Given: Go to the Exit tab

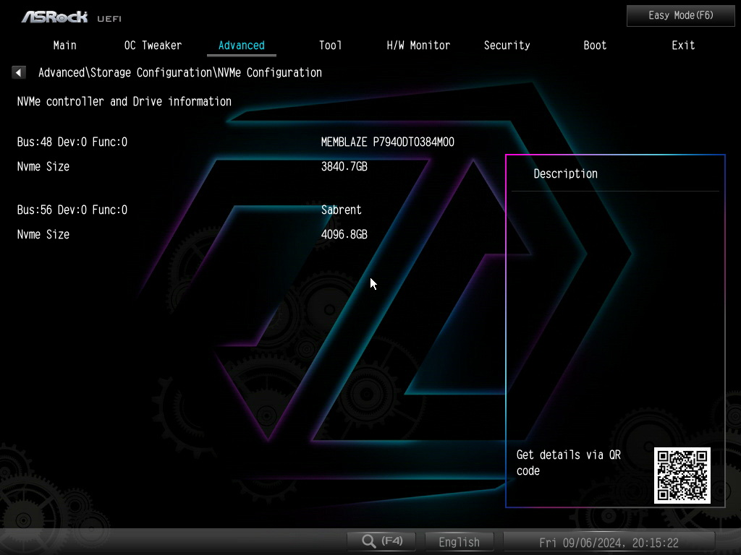Looking at the screenshot, I should [x=683, y=46].
